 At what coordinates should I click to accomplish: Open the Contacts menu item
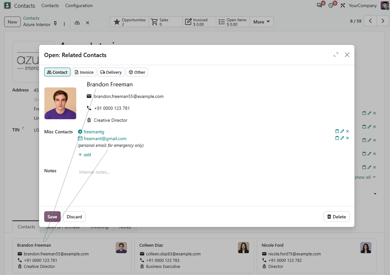pos(50,6)
